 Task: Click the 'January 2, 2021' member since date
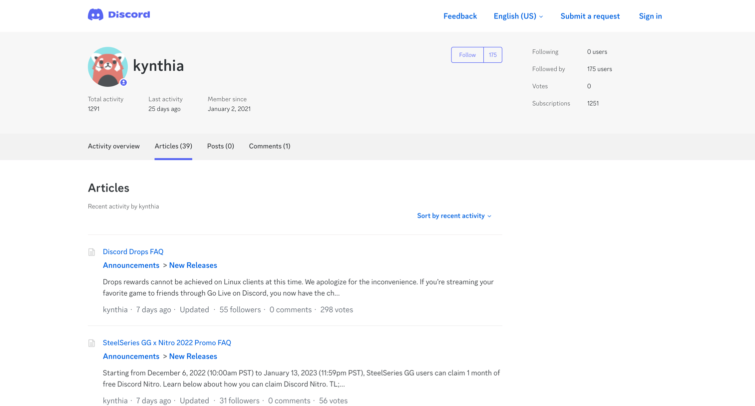coord(229,109)
